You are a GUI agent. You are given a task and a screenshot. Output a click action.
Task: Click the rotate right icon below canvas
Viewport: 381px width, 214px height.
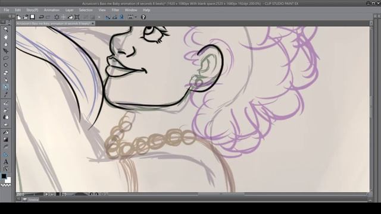96,194
